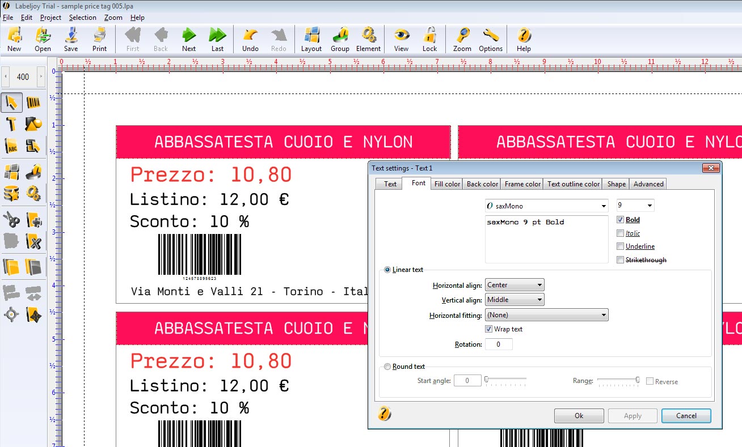
Task: Select the ABC text box tool
Action: click(12, 146)
